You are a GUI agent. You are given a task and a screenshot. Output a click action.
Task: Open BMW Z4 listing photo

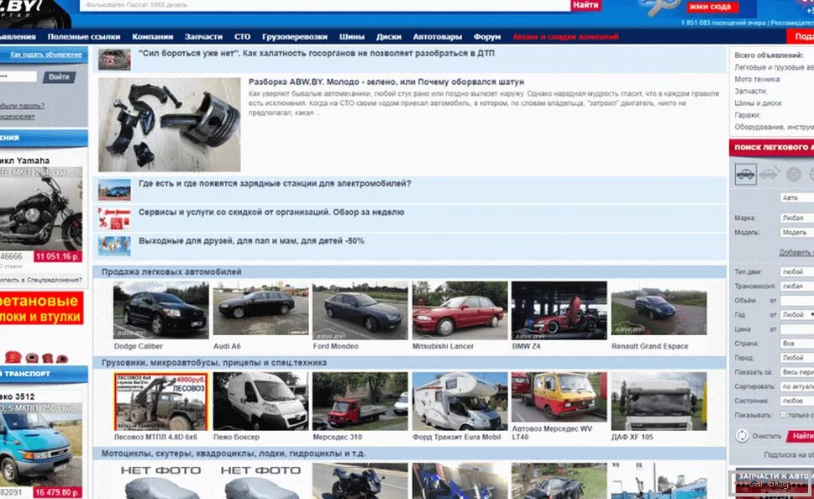[559, 311]
